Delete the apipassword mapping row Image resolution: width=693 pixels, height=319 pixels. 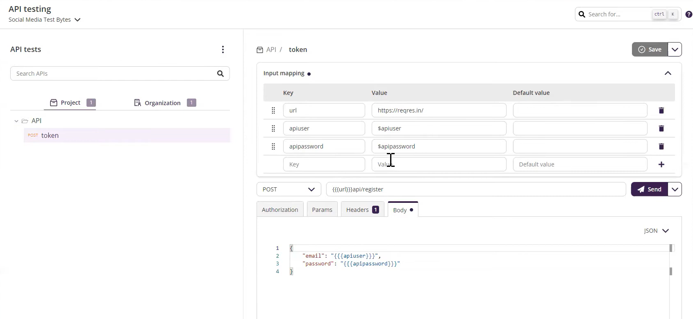tap(661, 146)
